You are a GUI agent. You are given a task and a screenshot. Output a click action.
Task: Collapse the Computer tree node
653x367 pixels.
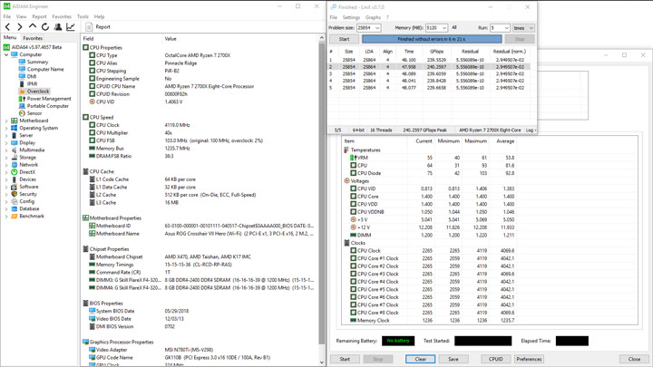(6, 54)
